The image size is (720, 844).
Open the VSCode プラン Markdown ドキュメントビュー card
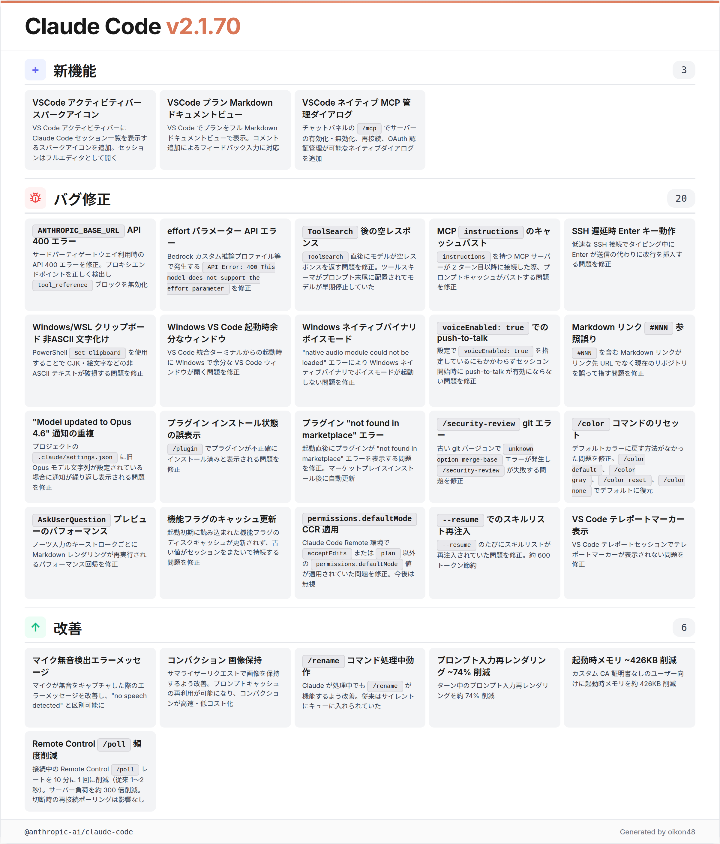(x=225, y=130)
